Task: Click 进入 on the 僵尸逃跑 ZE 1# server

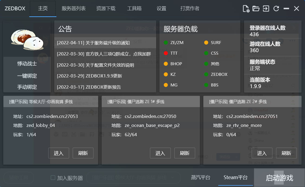Action: tap(160, 153)
